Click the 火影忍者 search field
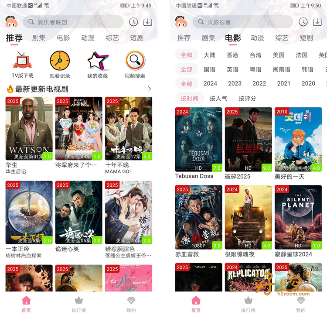This screenshot has height=315, width=327. [243, 22]
